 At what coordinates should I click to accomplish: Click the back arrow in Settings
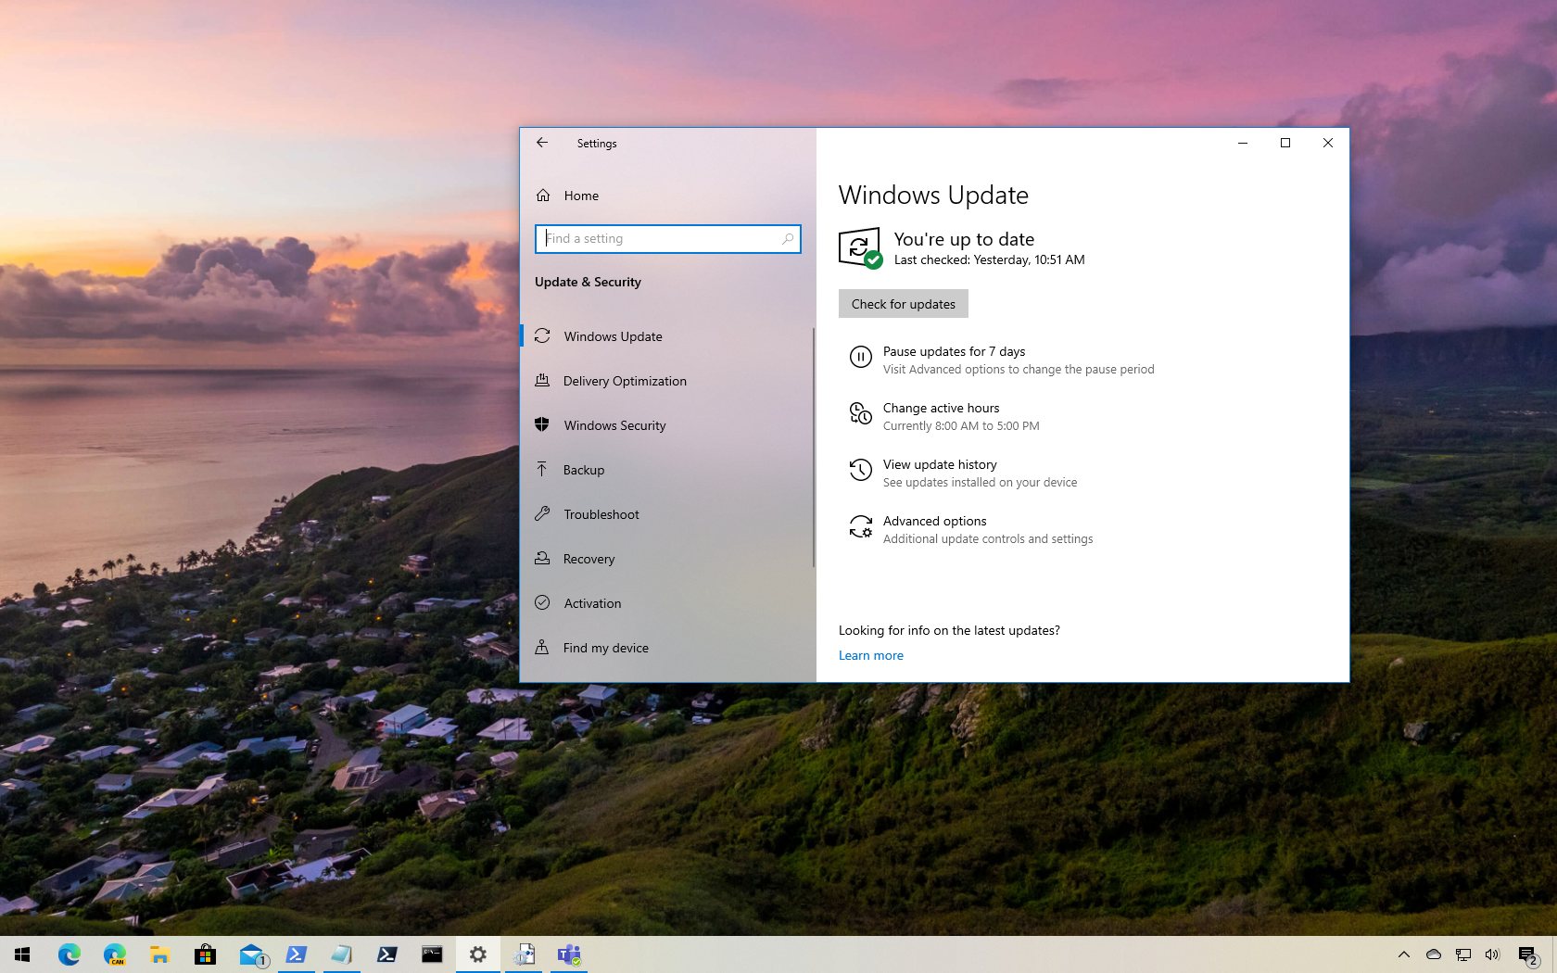[x=542, y=143]
